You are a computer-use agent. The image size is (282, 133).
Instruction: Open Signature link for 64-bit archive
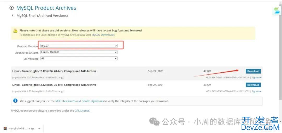coord(256,78)
